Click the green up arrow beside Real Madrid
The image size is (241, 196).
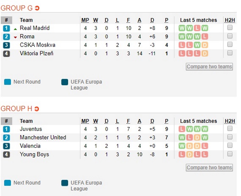(x=15, y=29)
